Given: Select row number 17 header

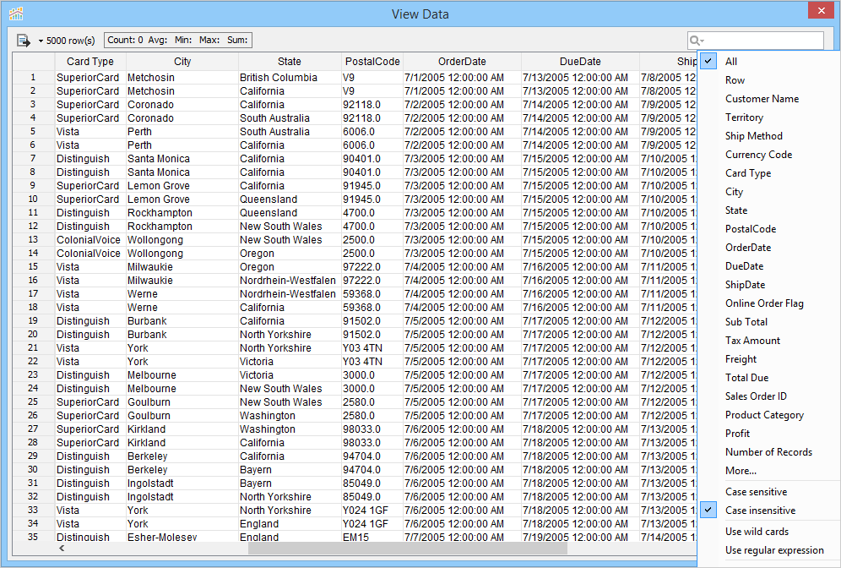Looking at the screenshot, I should tap(33, 293).
